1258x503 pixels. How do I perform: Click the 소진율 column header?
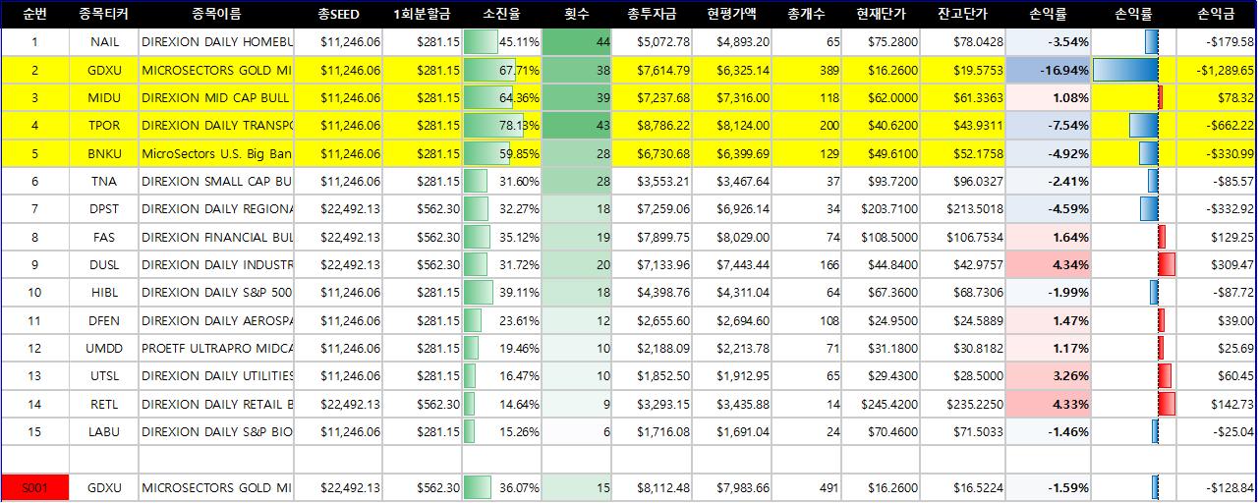pyautogui.click(x=502, y=15)
